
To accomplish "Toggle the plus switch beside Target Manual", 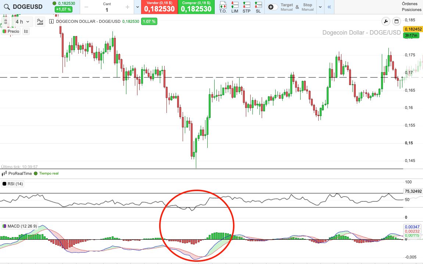I will click(x=272, y=7).
